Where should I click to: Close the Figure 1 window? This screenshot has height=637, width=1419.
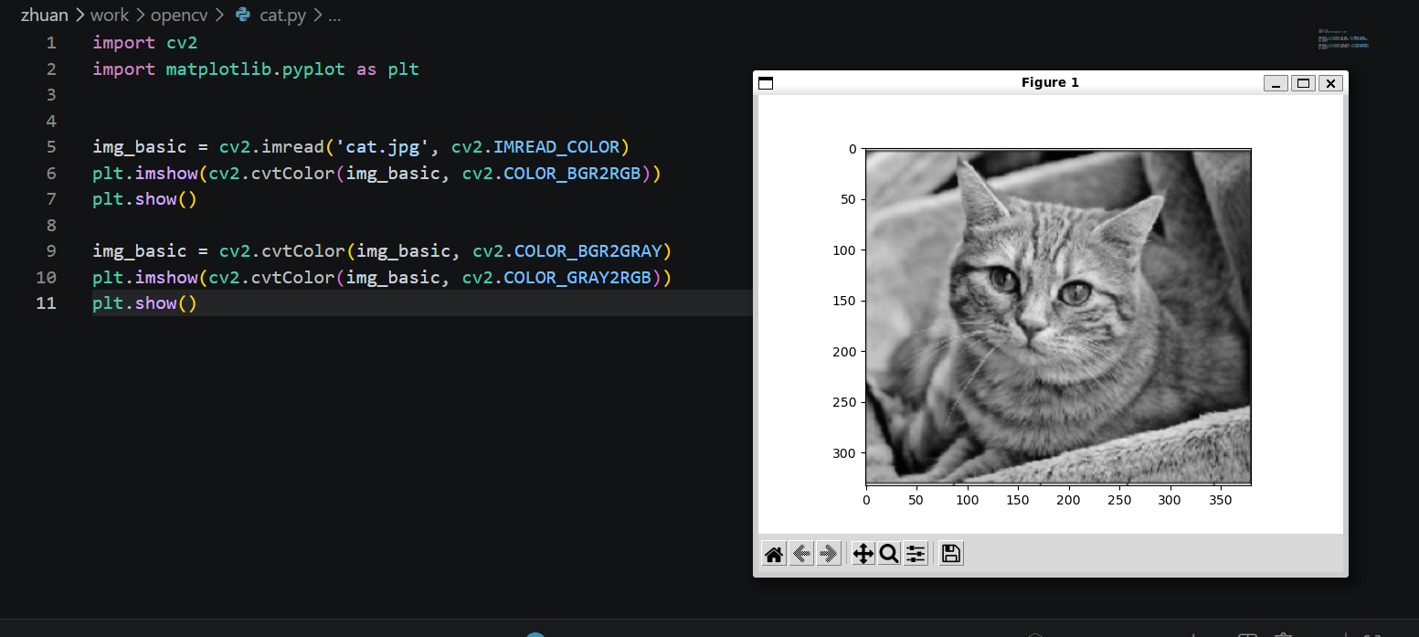pyautogui.click(x=1330, y=83)
